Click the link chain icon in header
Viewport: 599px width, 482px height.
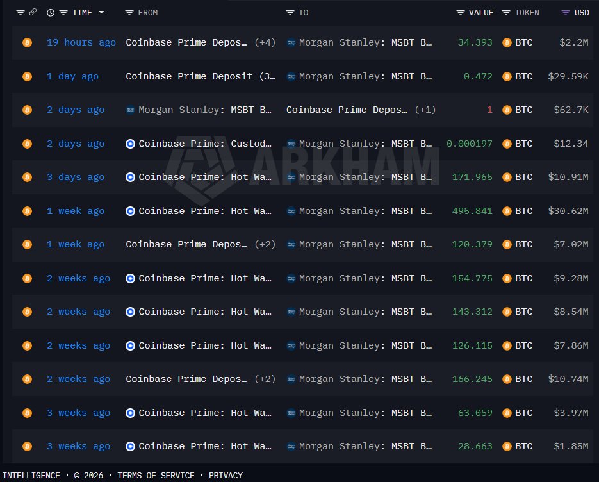coord(33,12)
